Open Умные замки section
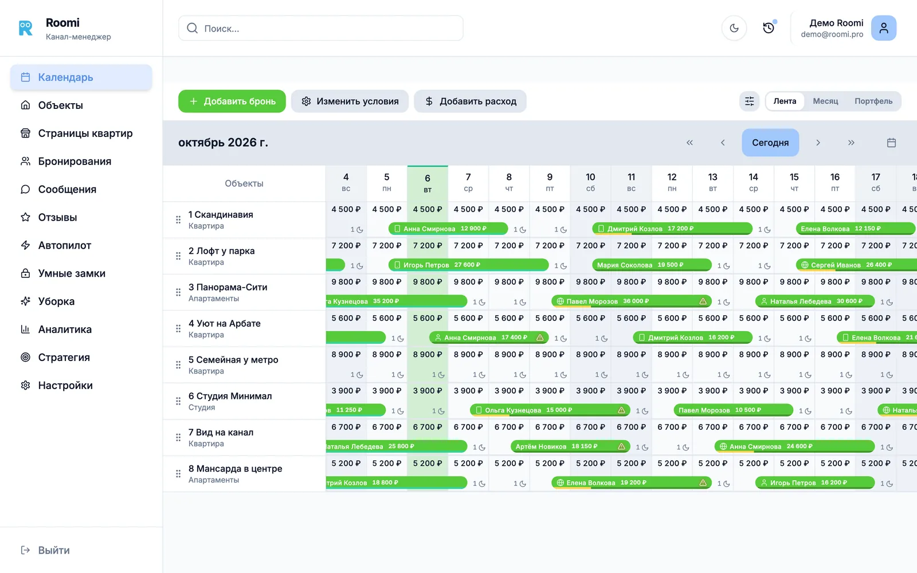The width and height of the screenshot is (917, 573). (81, 273)
